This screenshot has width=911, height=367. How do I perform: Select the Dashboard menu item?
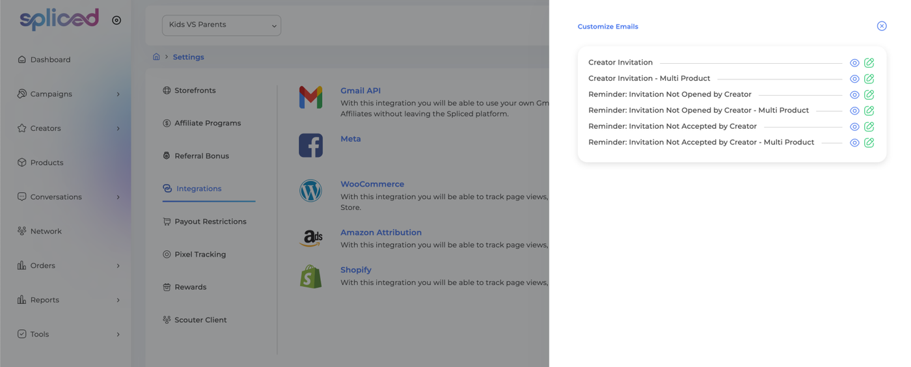coord(50,60)
